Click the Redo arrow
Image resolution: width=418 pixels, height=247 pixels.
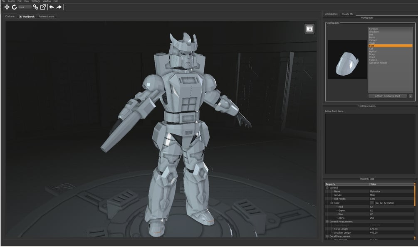pos(59,7)
